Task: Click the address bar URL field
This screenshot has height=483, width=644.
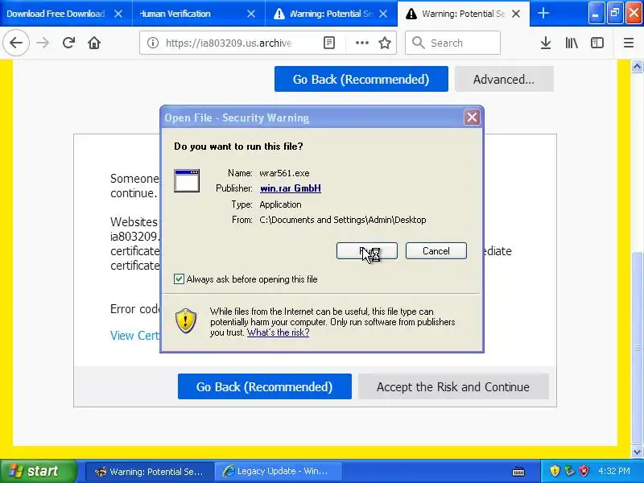Action: point(229,43)
